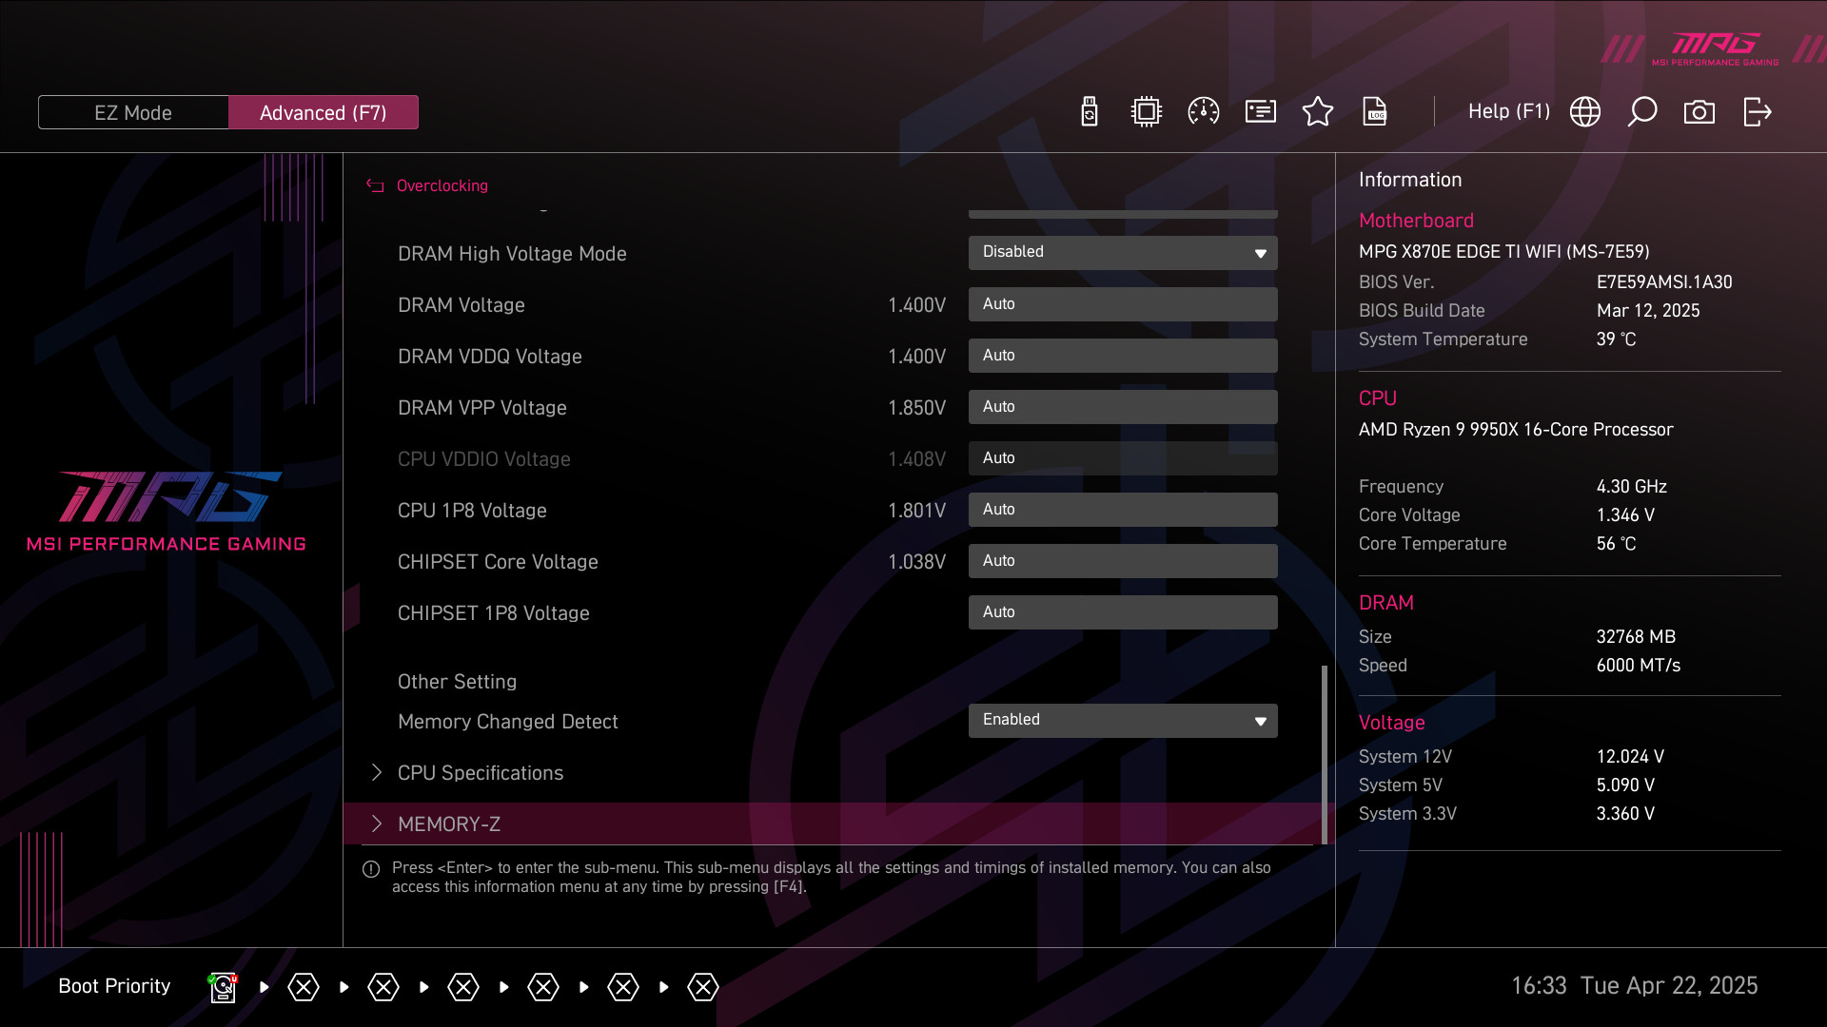Click the CHIPSET 1P8 Voltage Auto field

point(1123,612)
